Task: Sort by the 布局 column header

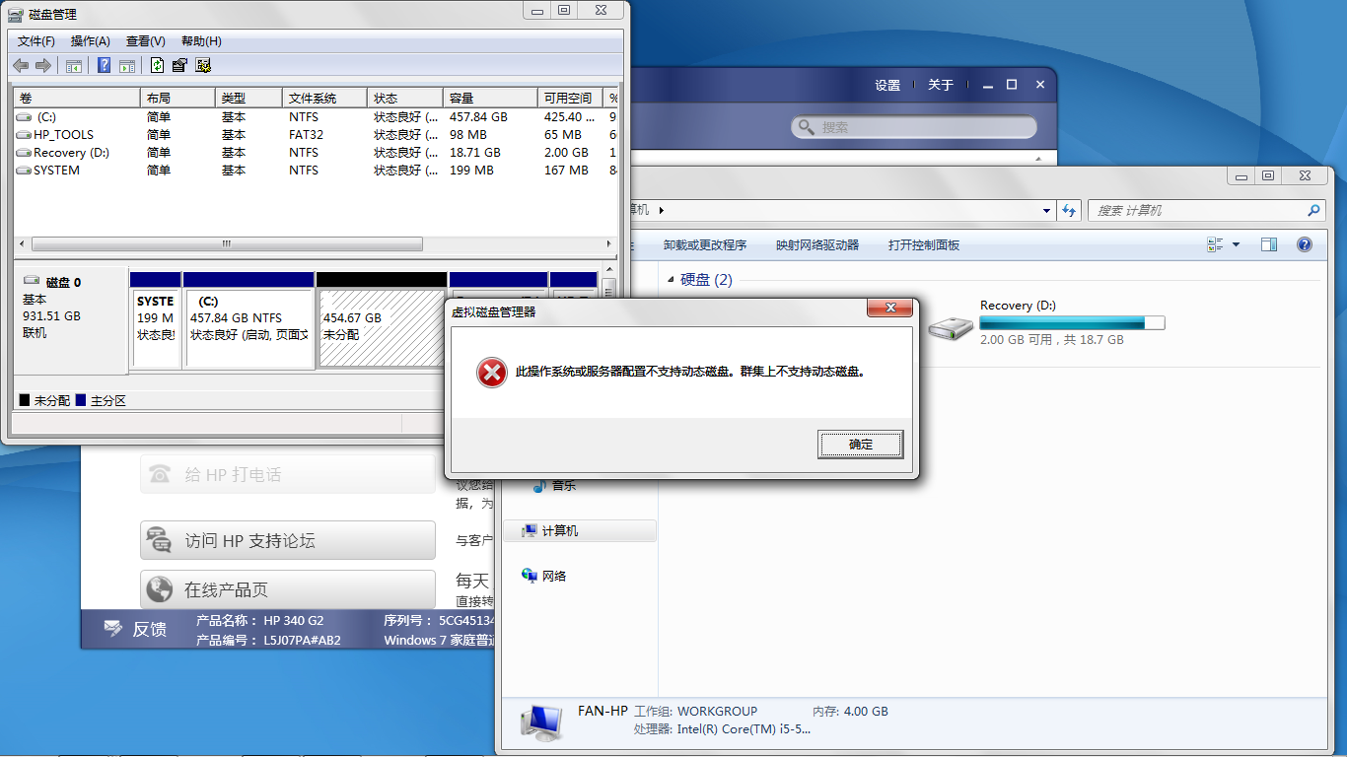Action: pyautogui.click(x=178, y=99)
